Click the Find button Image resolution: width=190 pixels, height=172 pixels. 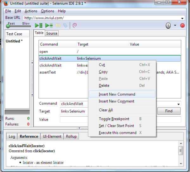pyautogui.click(x=169, y=111)
